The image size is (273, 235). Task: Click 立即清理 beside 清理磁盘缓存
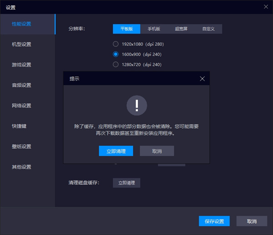tap(126, 183)
